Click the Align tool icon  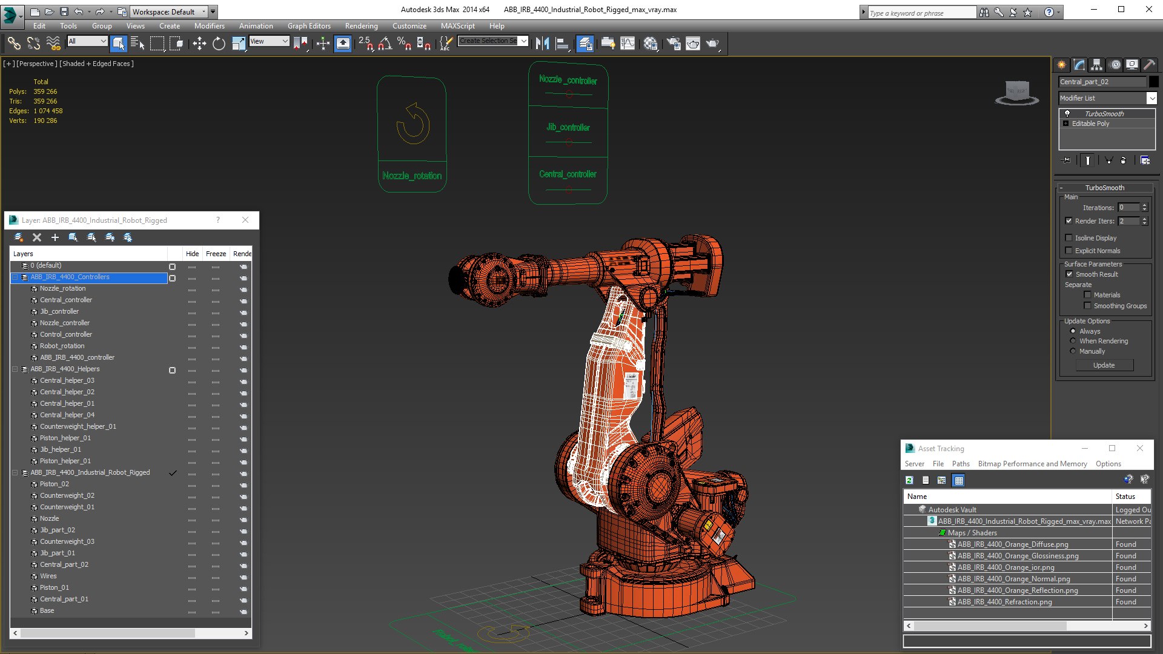pos(563,43)
